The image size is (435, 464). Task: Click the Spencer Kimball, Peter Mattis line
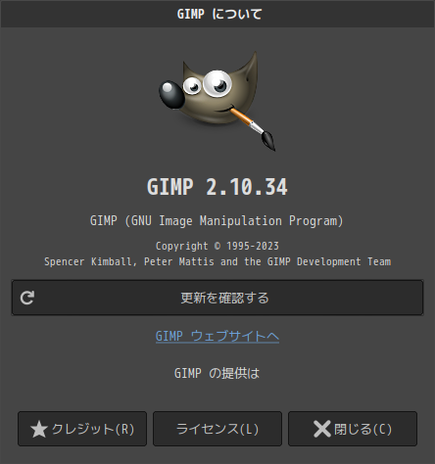pos(217,261)
